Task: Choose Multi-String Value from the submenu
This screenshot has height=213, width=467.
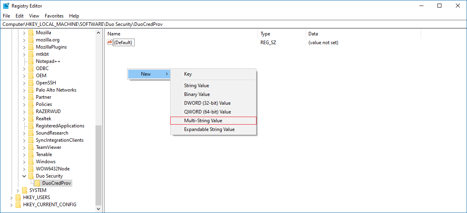Action: pos(203,121)
